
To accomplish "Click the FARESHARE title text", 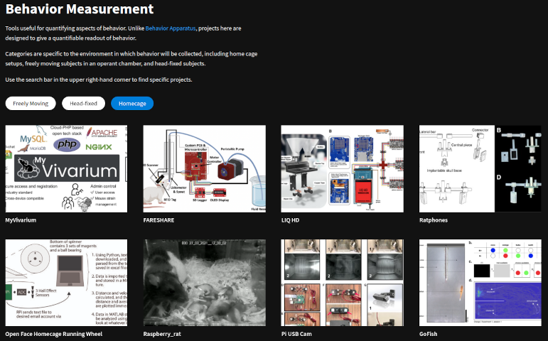I will 159,220.
